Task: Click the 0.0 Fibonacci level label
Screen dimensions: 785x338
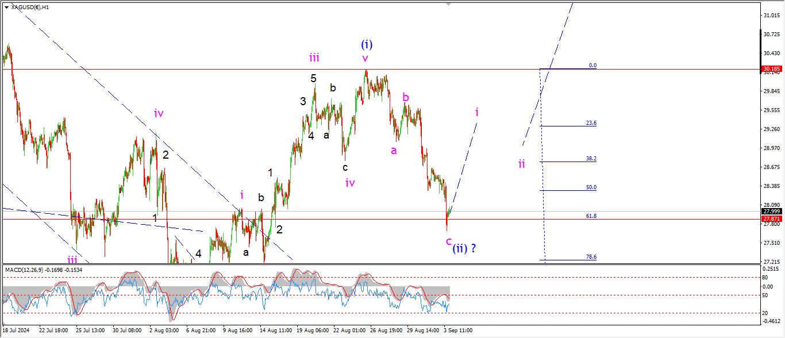Action: 592,66
